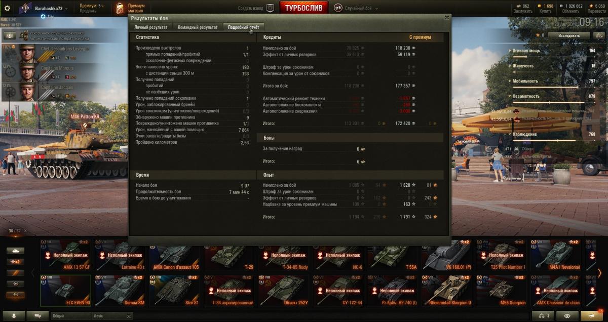Open the Premium shop icon
The image size is (608, 322).
(x=120, y=9)
